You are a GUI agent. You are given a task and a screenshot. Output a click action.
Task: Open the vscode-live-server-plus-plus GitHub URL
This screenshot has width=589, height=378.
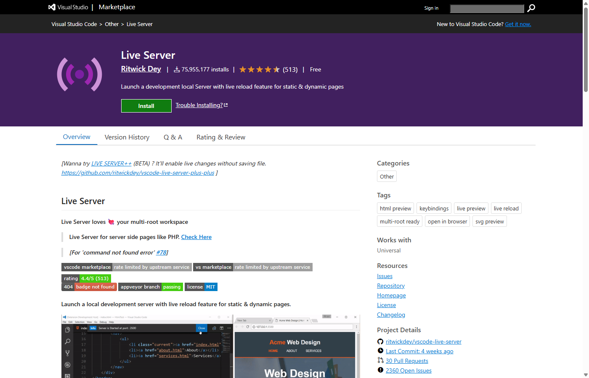138,173
